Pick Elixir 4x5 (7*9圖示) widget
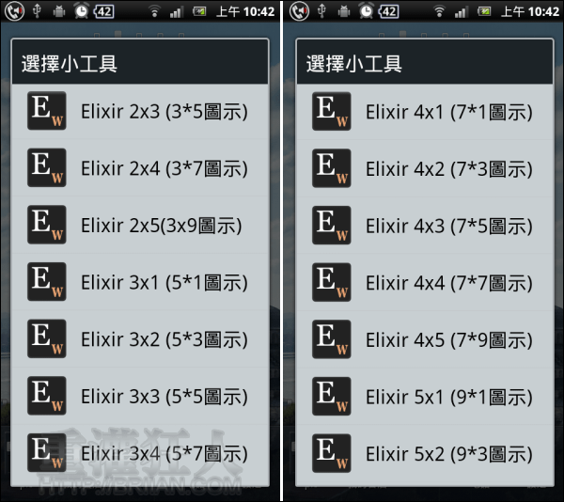564x502 pixels. [x=425, y=339]
